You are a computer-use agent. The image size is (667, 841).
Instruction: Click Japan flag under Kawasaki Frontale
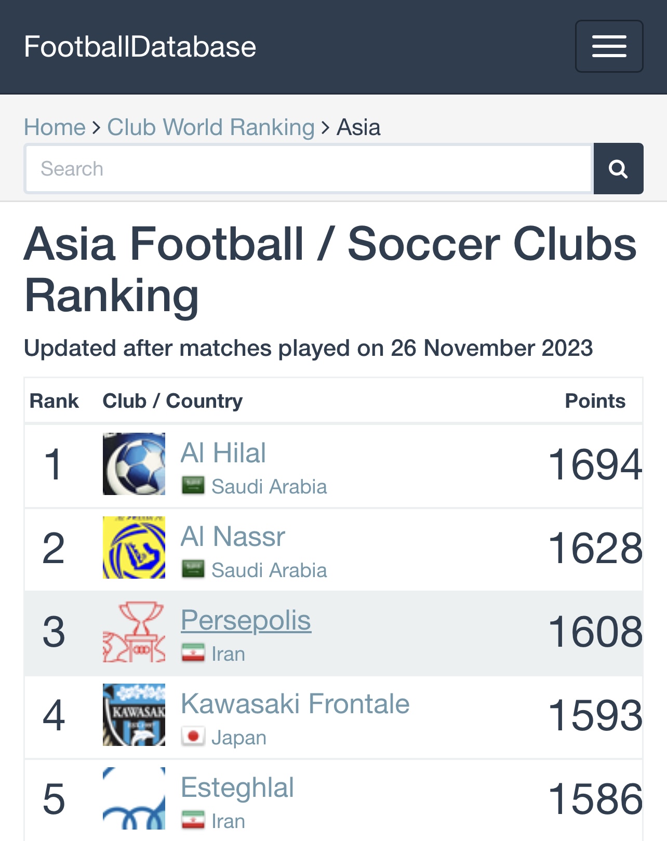(193, 737)
